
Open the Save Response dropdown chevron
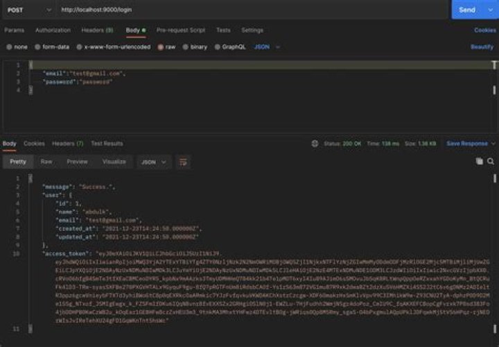[493, 144]
